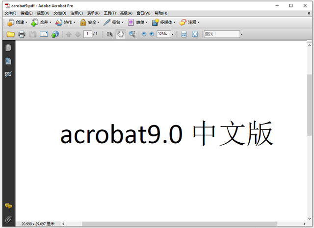Click the 125% zoom value field
The image size is (314, 228).
(x=163, y=34)
